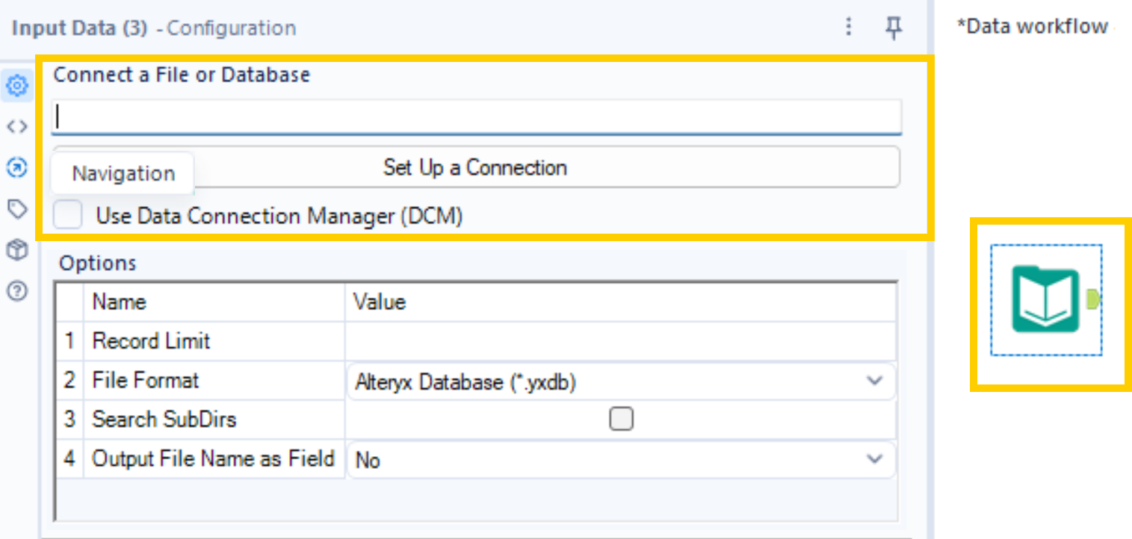1132x539 pixels.
Task: Select the Input Data tool on canvas
Action: (x=1046, y=300)
